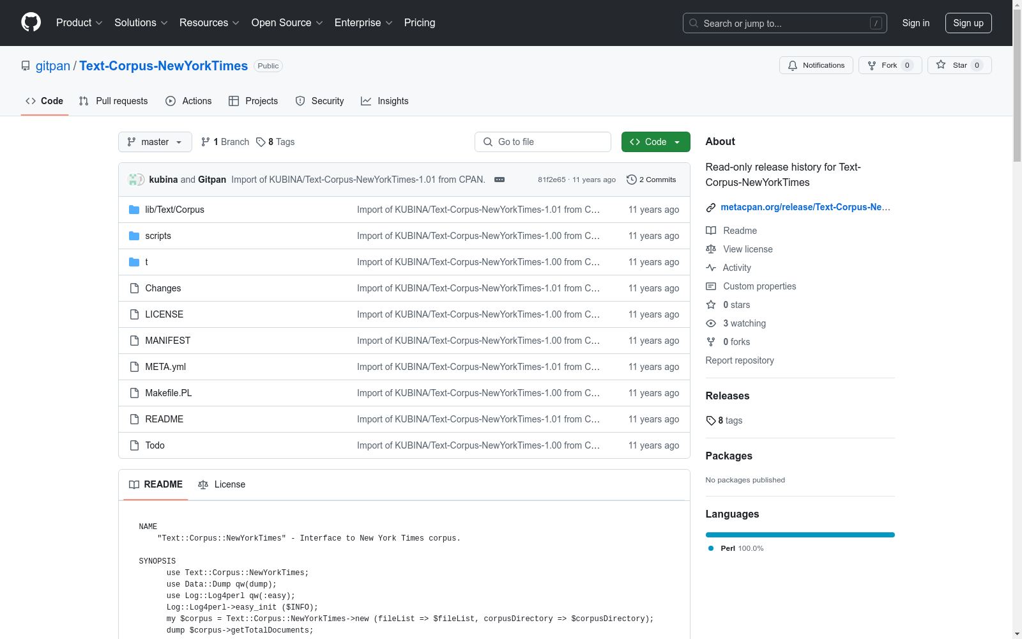The width and height of the screenshot is (1022, 639).
Task: Click the commit history clock icon
Action: tap(632, 180)
